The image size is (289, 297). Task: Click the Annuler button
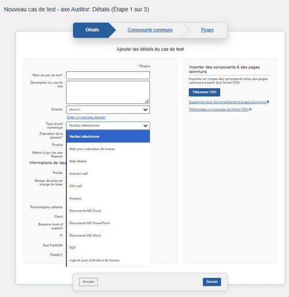[x=88, y=282]
